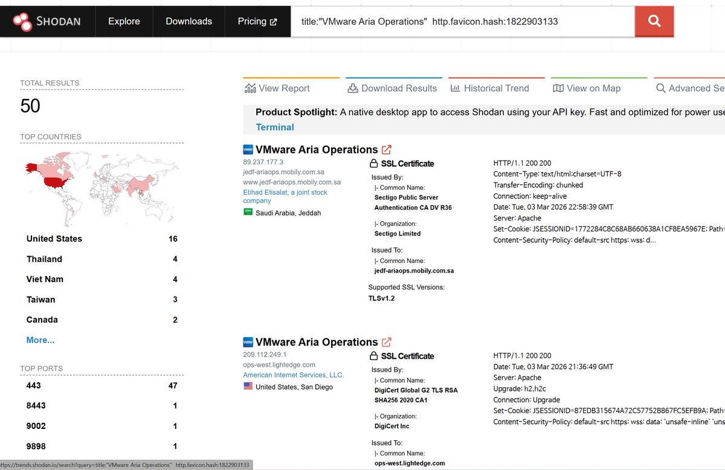Click the TLSv1.2 supported version text
This screenshot has height=470, width=725.
point(381,298)
